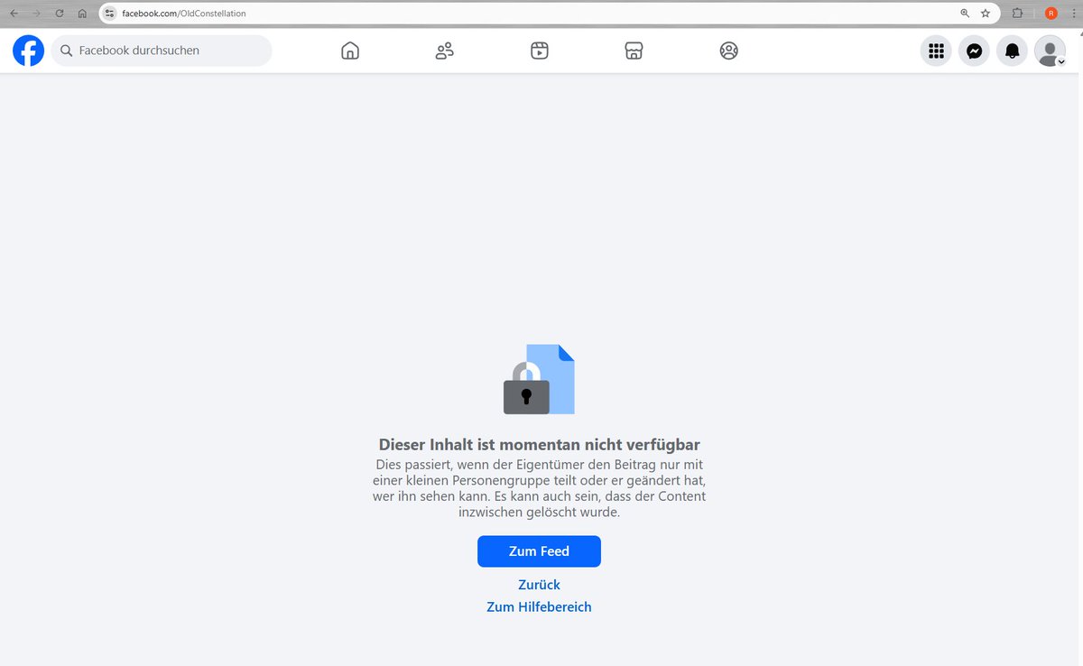Click the Zum Feed button
This screenshot has width=1083, height=666.
(539, 551)
